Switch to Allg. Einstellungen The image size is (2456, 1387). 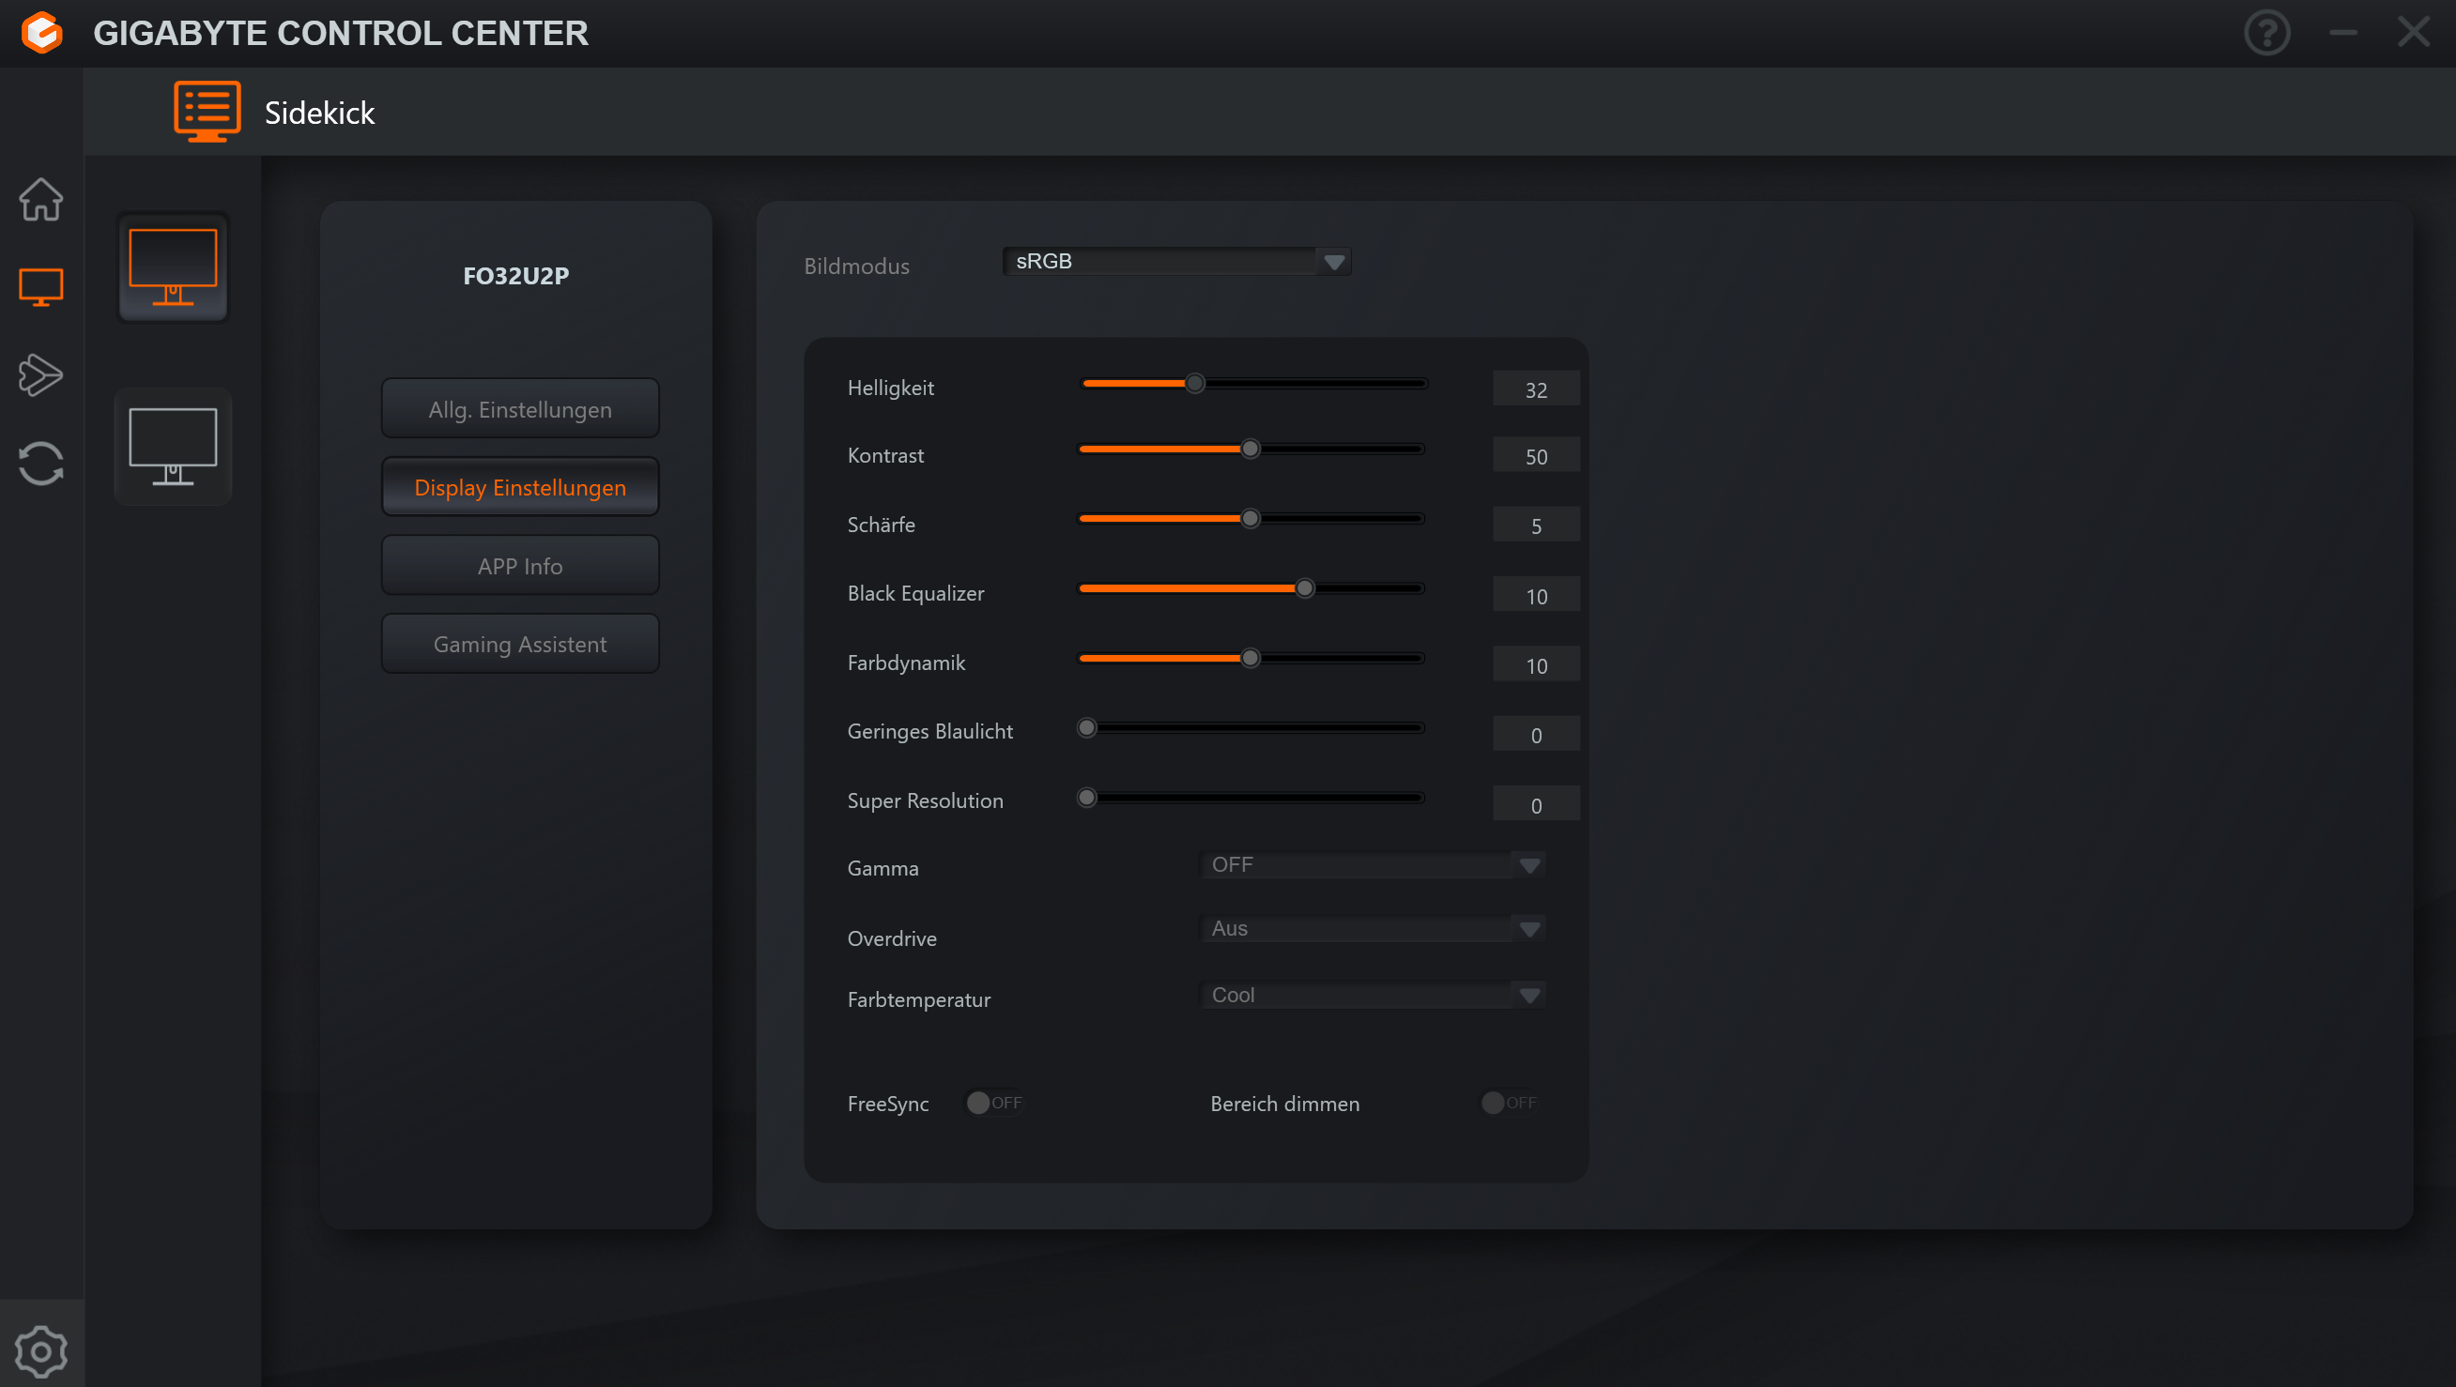(x=519, y=408)
